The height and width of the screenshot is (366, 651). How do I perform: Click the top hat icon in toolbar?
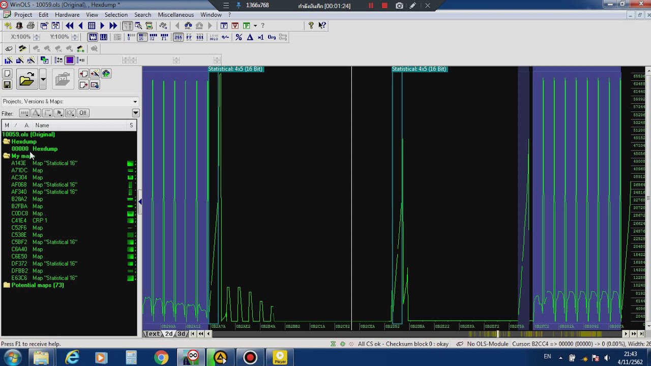coord(19,25)
